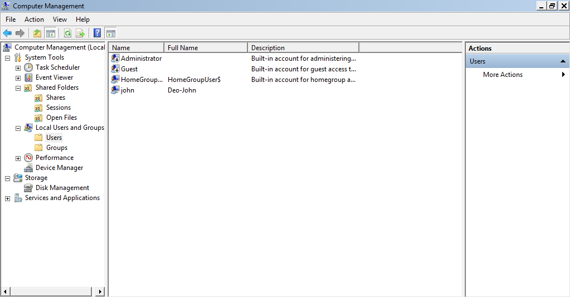Select the Disk Management label
The height and width of the screenshot is (297, 570).
[x=62, y=188]
